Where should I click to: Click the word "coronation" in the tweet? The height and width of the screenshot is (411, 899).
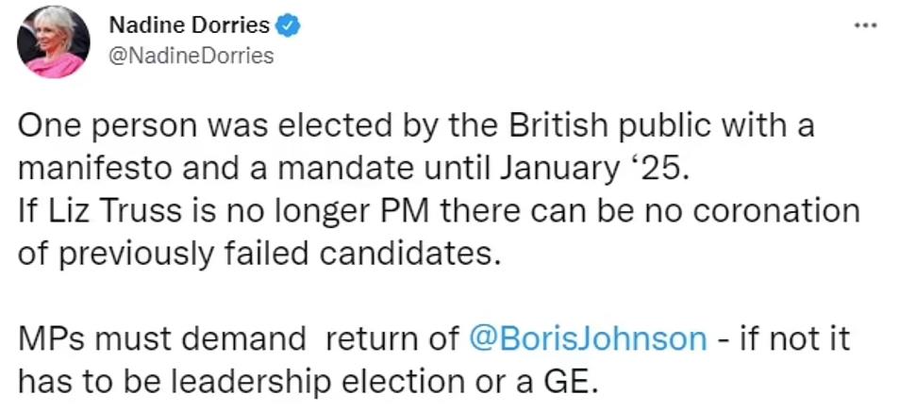776,213
